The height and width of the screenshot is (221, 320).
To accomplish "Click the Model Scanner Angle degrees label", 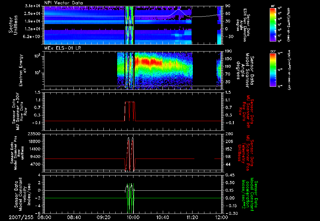I will point(245,71).
